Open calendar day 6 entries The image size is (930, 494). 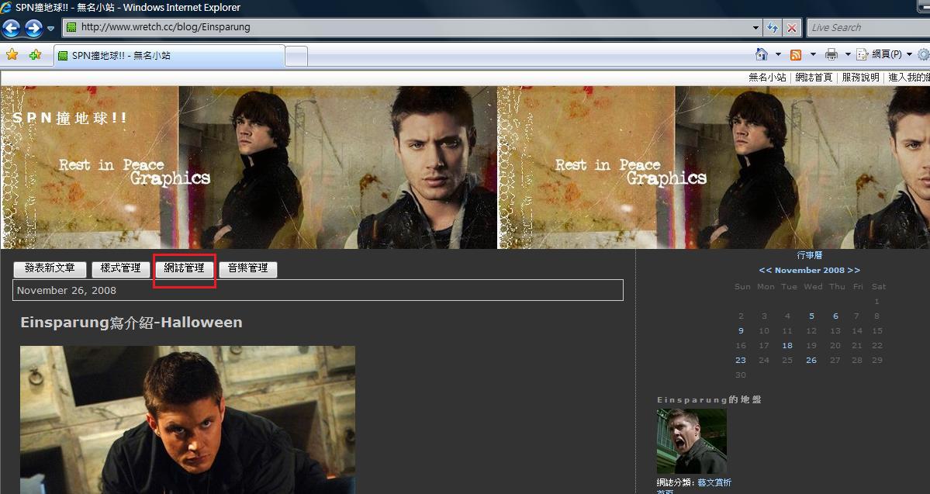point(835,316)
